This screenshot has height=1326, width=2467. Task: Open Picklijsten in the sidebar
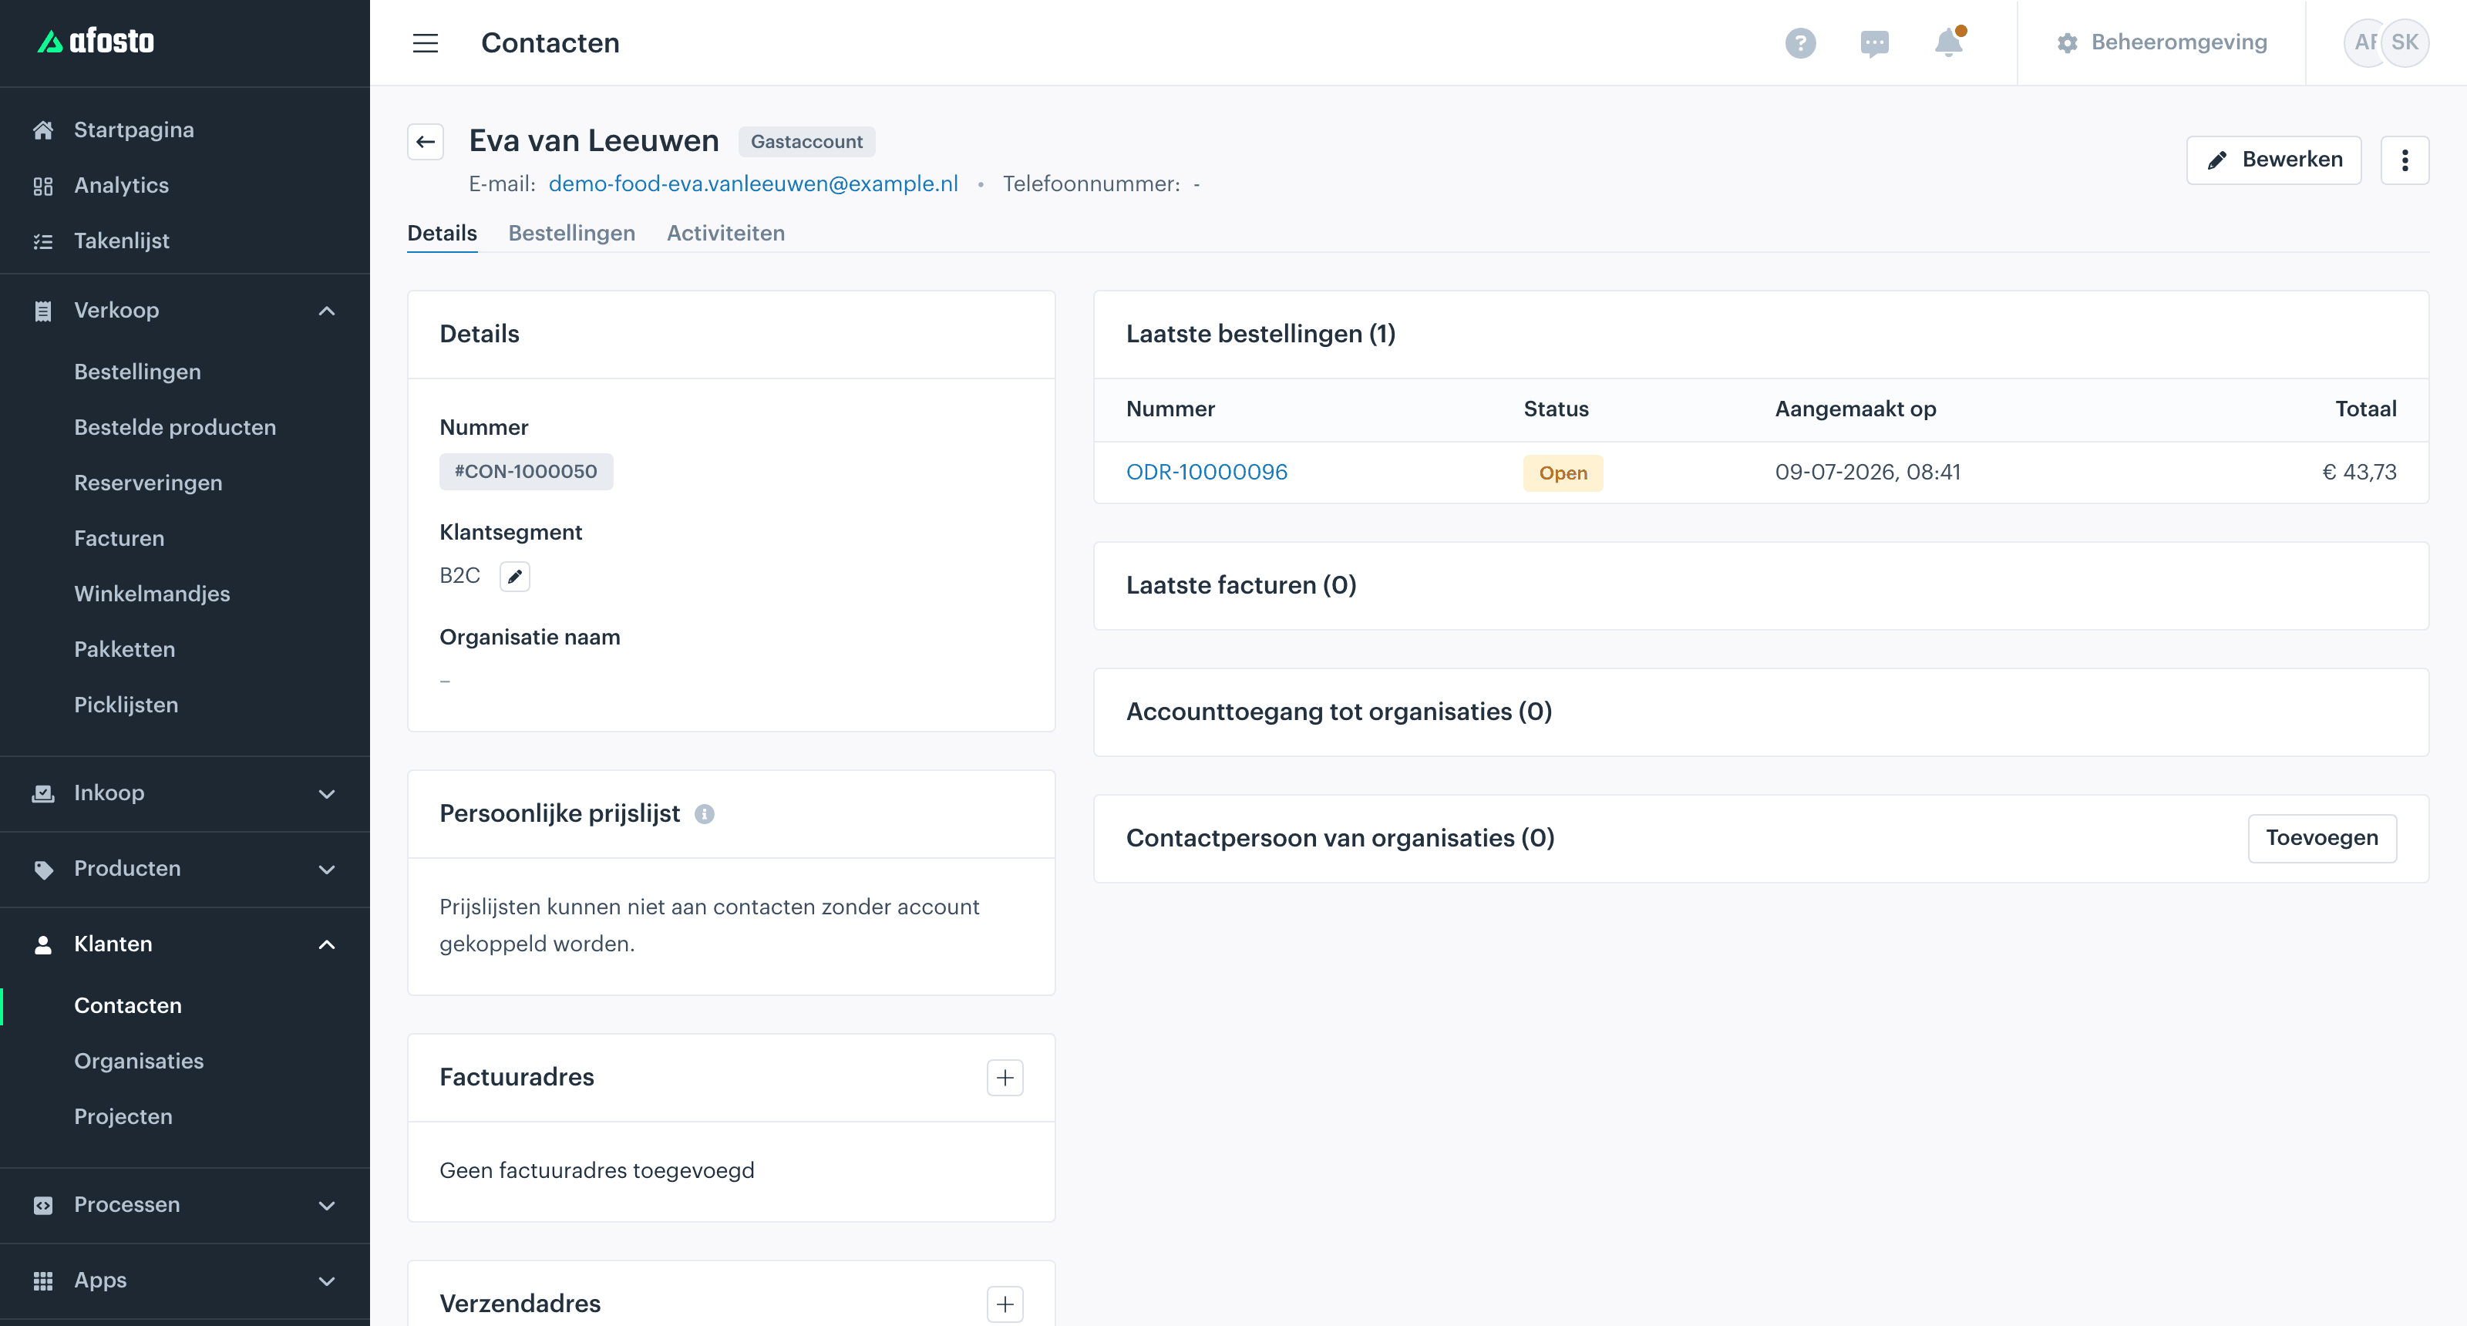tap(126, 705)
